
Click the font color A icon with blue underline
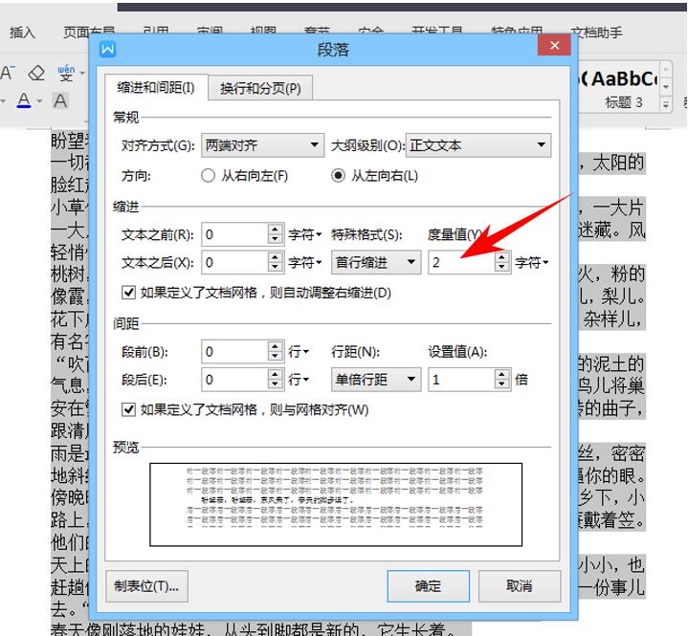point(24,100)
